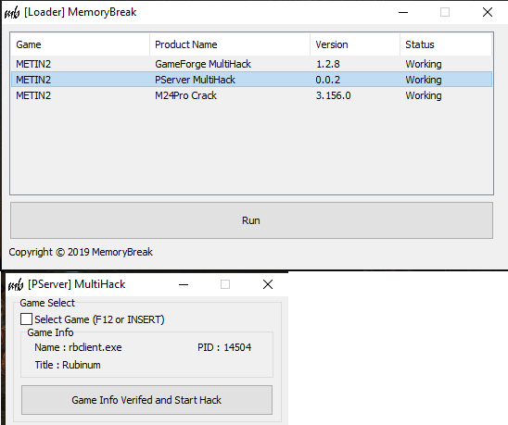
Task: Click version 0.0.2 cell
Action: (328, 80)
